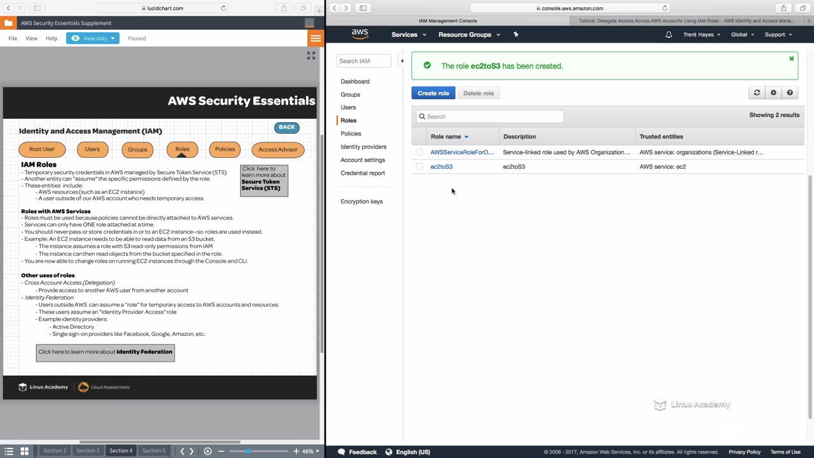814x458 pixels.
Task: Reload the console.aws.amazon.com page
Action: point(665,8)
